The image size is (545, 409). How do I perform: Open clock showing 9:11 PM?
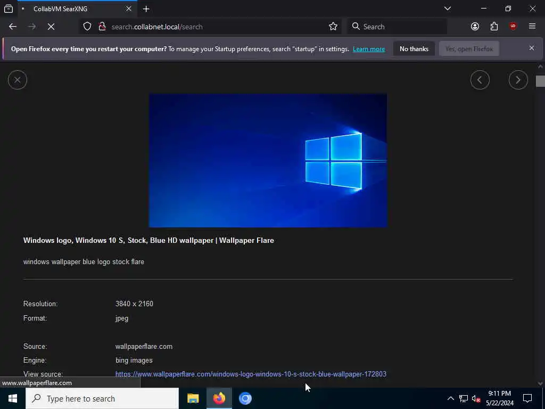tap(499, 398)
